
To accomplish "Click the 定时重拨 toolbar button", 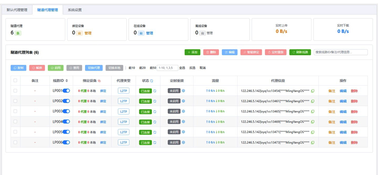I will point(275,52).
